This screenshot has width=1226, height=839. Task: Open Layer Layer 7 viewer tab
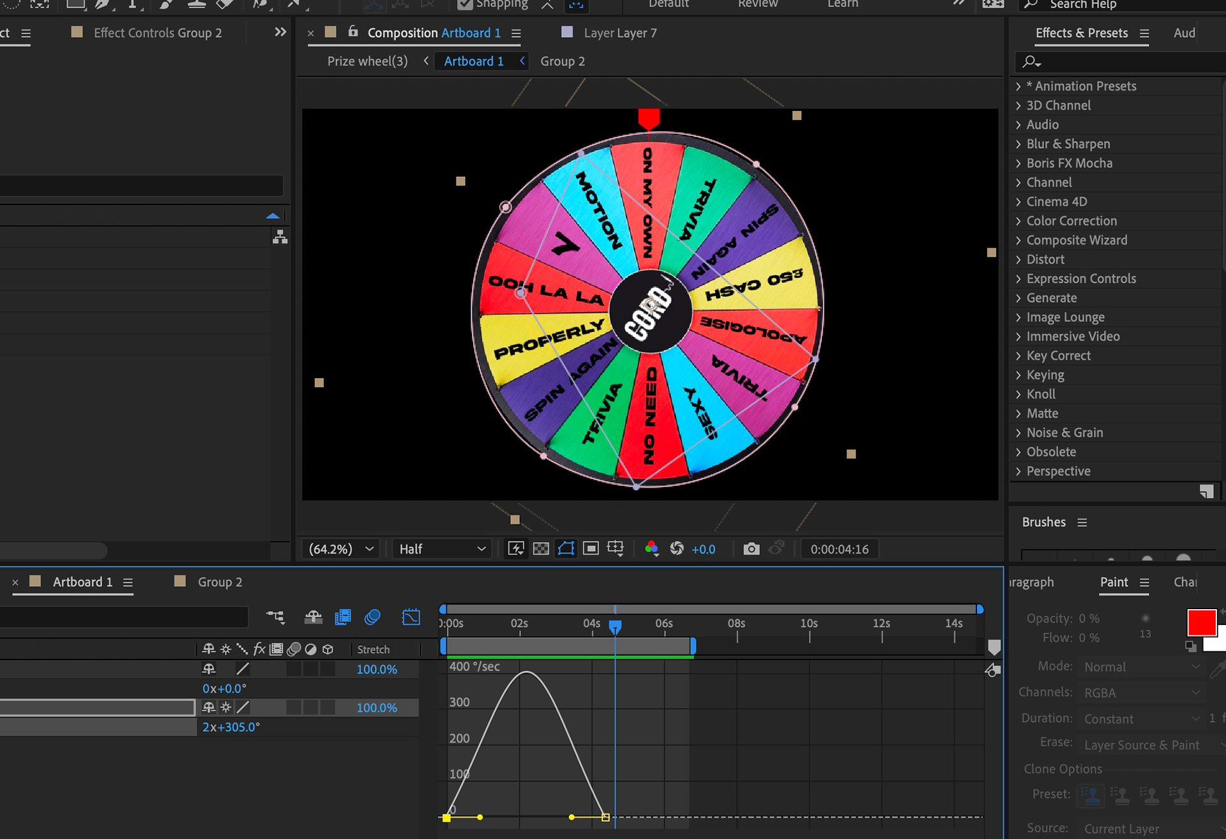point(619,33)
